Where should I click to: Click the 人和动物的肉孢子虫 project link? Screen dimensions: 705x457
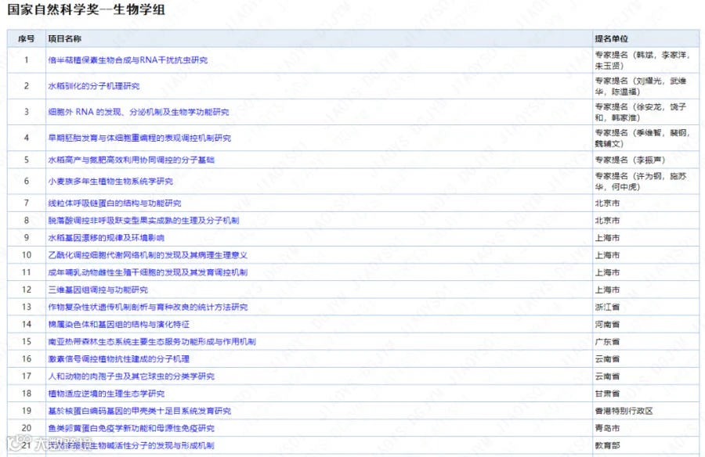(132, 376)
